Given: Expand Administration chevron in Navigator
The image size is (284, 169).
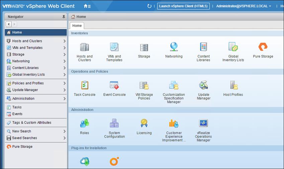Looking at the screenshot, I should pos(65,99).
